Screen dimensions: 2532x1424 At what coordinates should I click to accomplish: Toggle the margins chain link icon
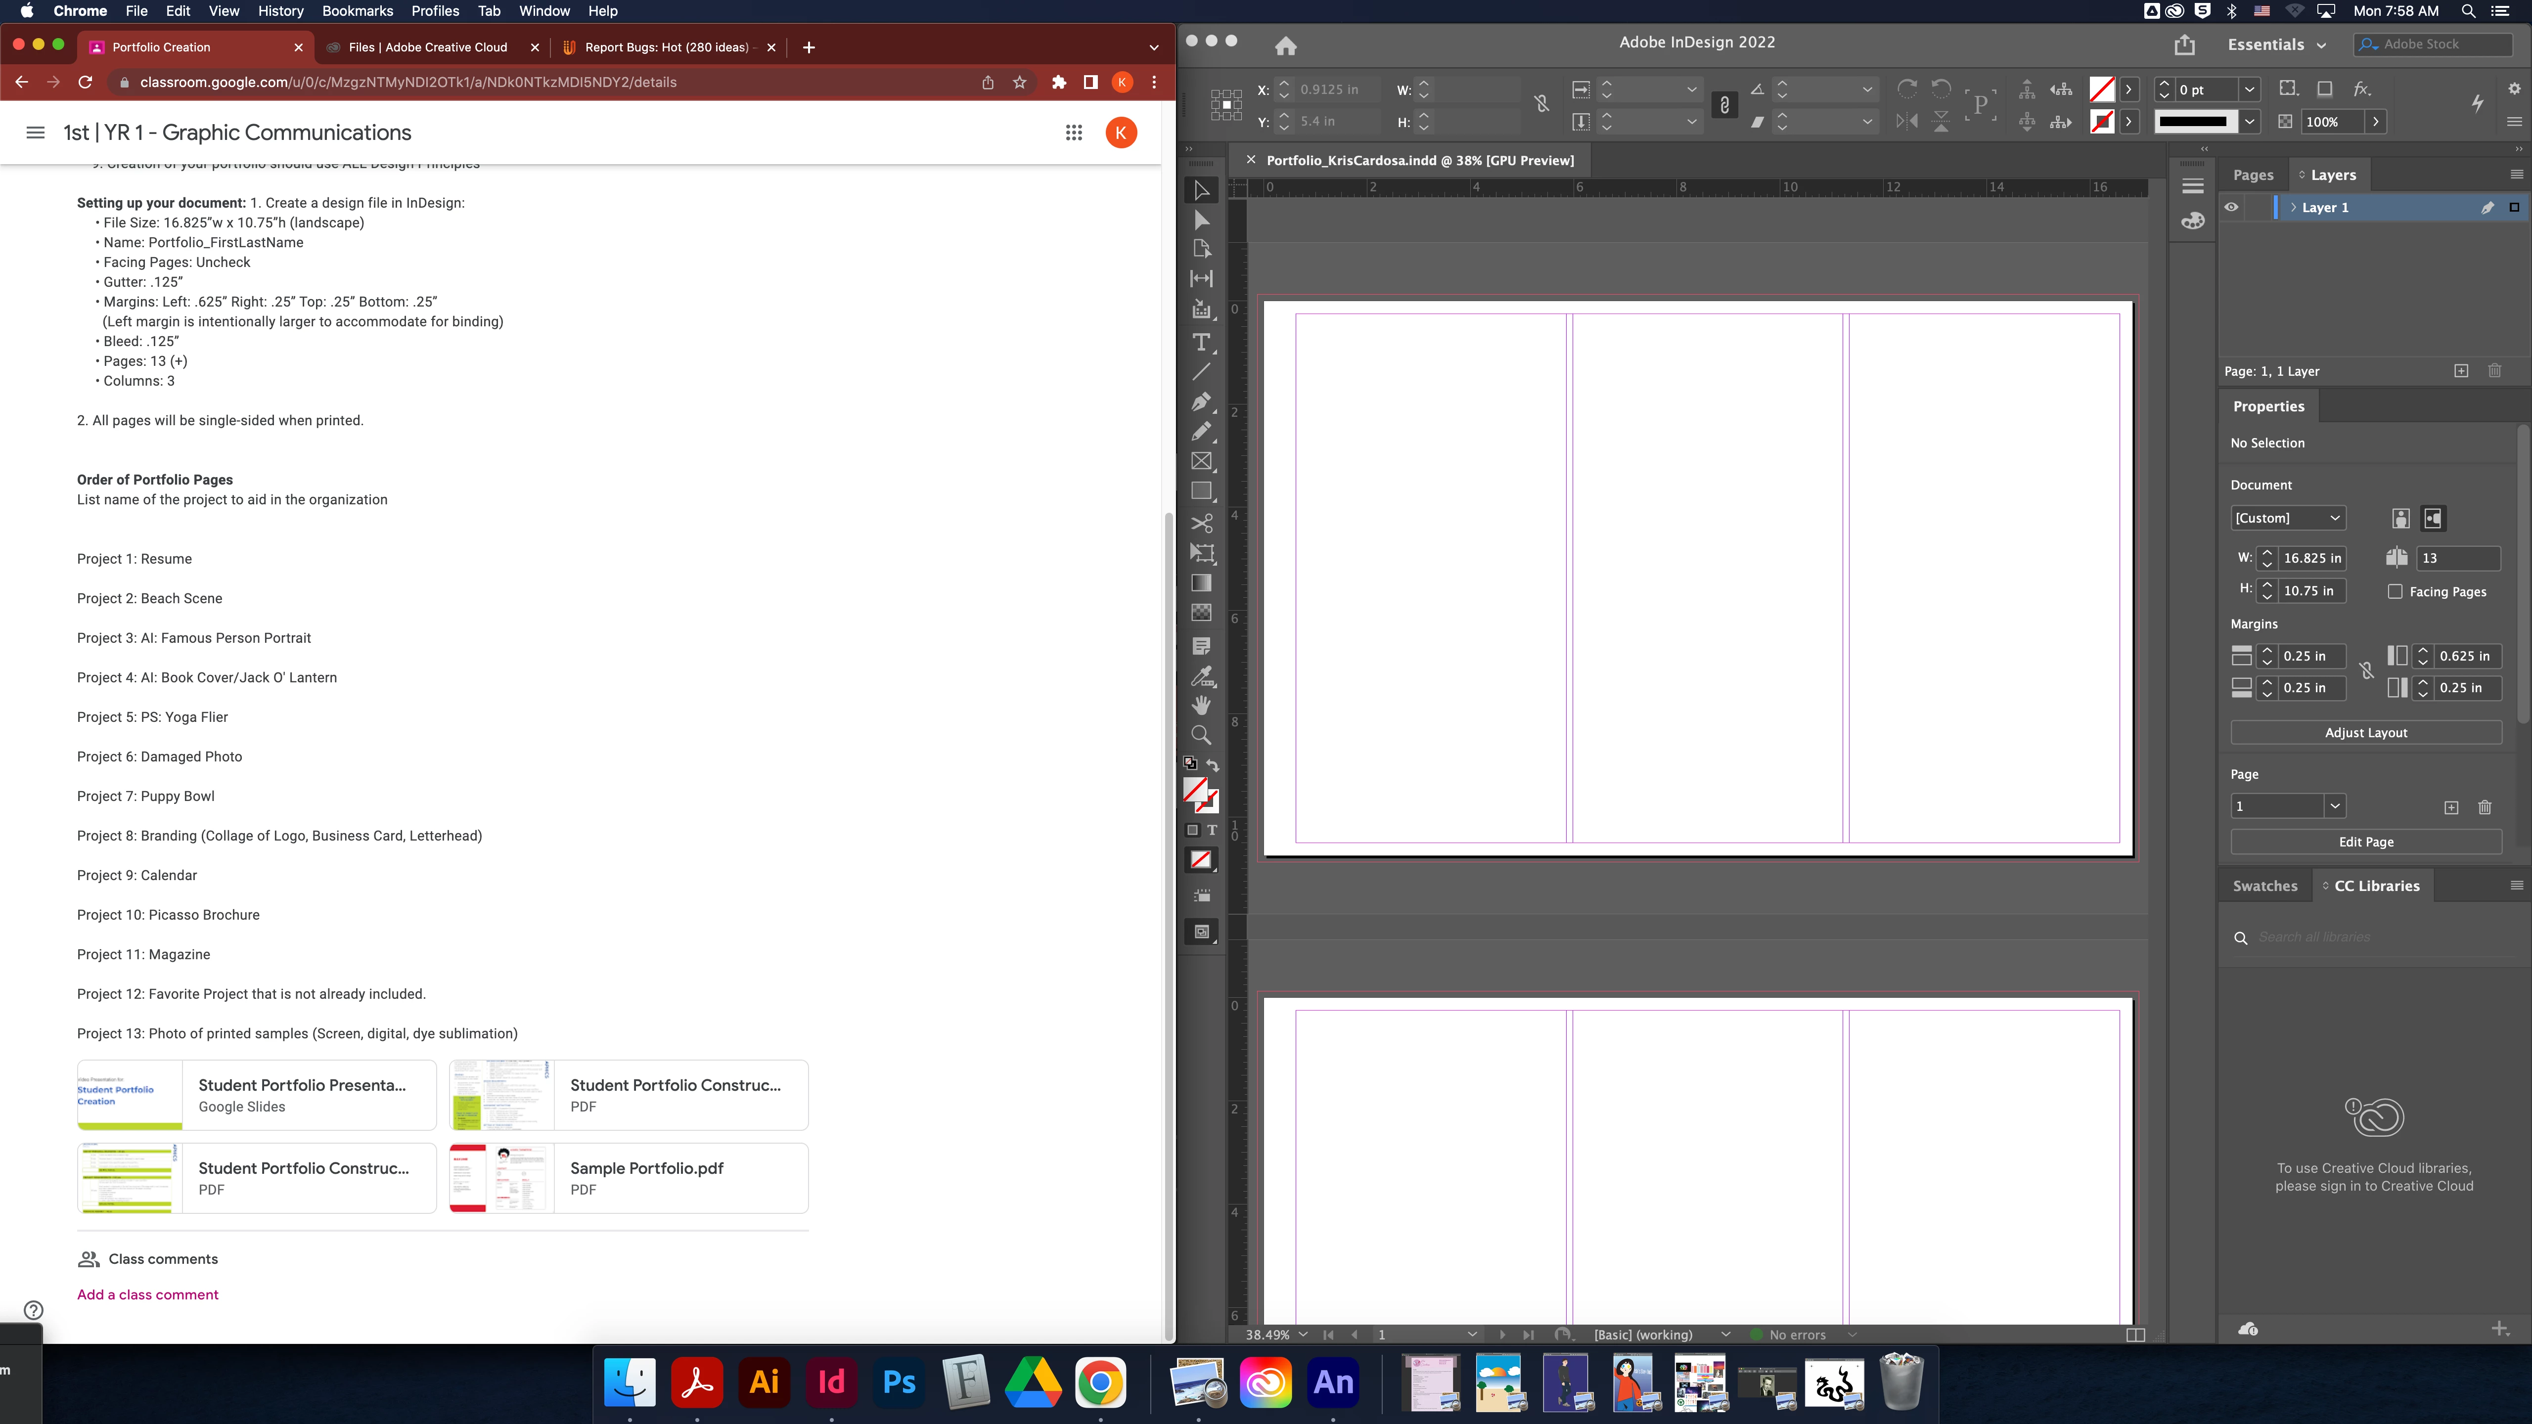tap(2367, 671)
